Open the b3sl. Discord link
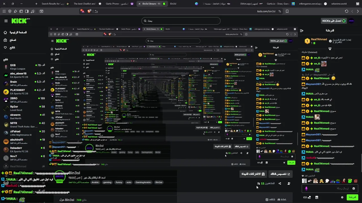Image resolution: width=362 pixels, height=203 pixels. click(x=282, y=200)
